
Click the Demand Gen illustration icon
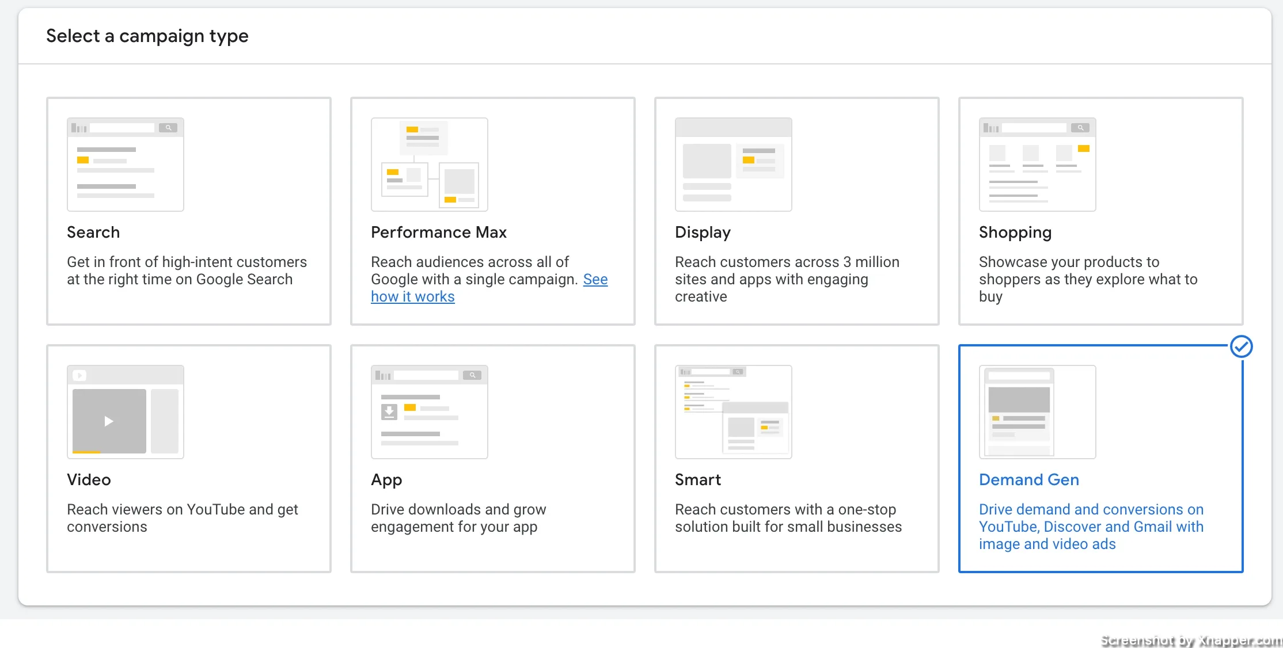click(1038, 412)
